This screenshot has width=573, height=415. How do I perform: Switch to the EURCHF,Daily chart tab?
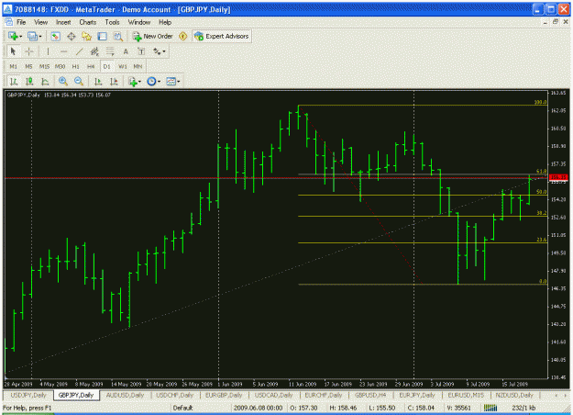tap(324, 395)
